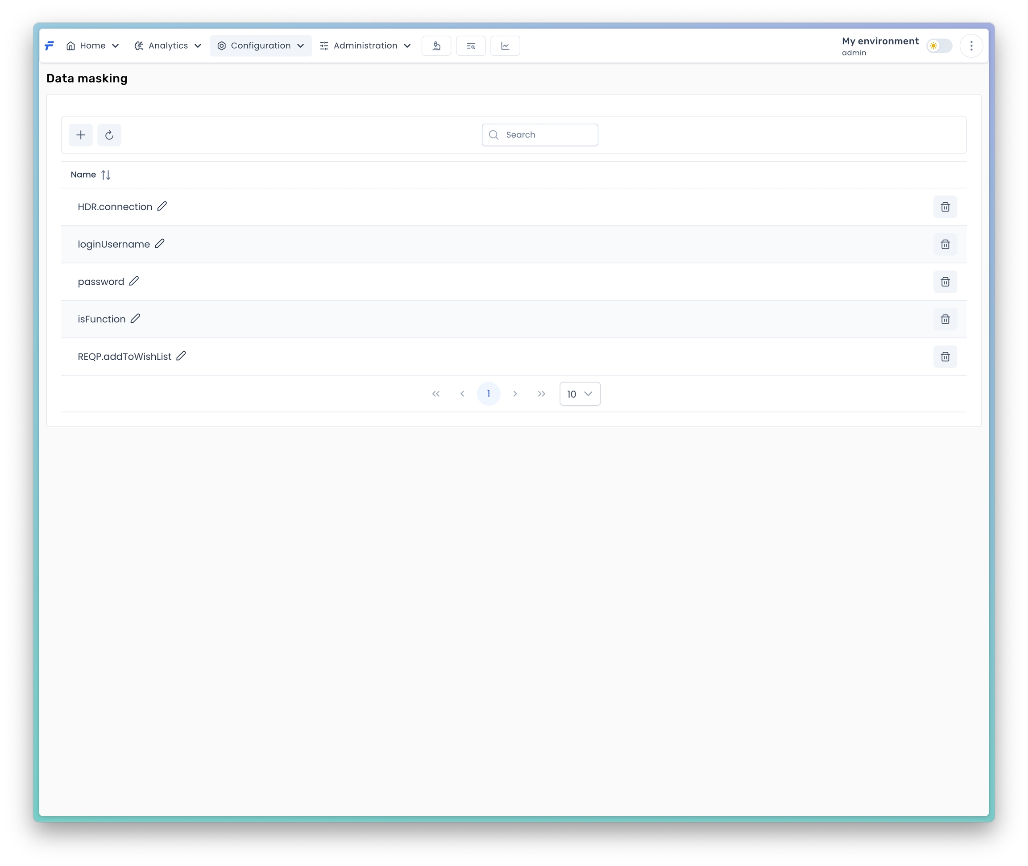Sort the table by Name column
This screenshot has height=866, width=1028.
click(x=105, y=175)
